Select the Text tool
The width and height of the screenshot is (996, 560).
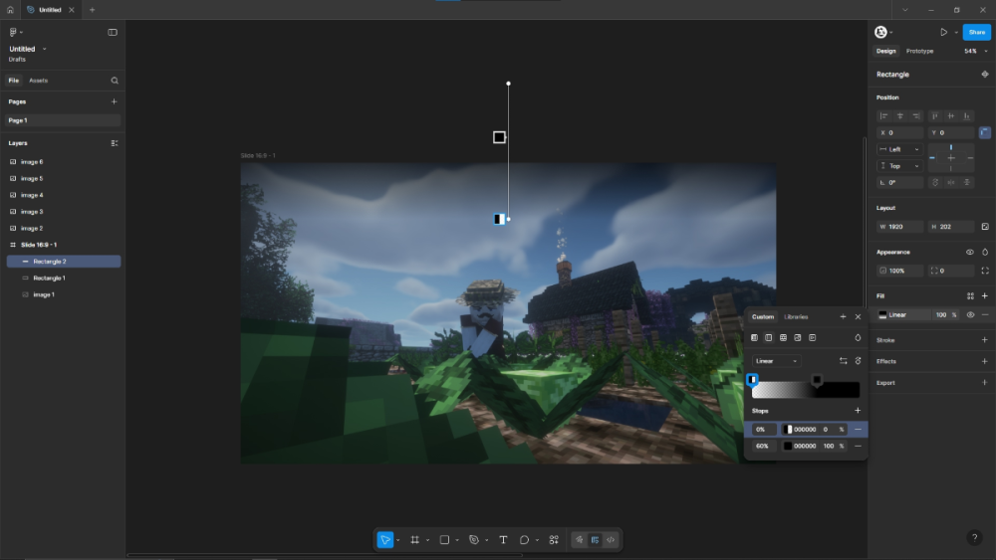[503, 540]
